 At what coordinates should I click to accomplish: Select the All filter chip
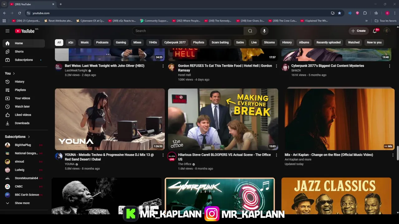click(x=59, y=42)
